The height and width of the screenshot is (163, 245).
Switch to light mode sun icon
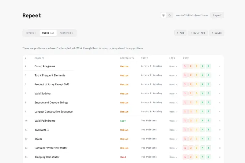pos(164,15)
